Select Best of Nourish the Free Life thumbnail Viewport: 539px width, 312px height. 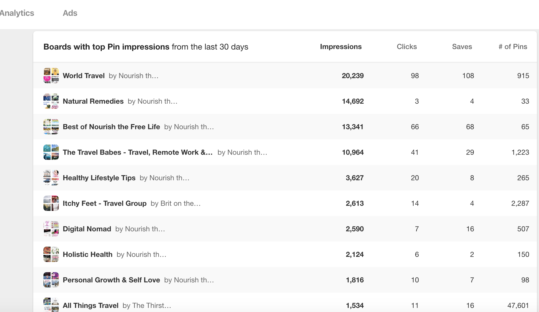tap(51, 127)
